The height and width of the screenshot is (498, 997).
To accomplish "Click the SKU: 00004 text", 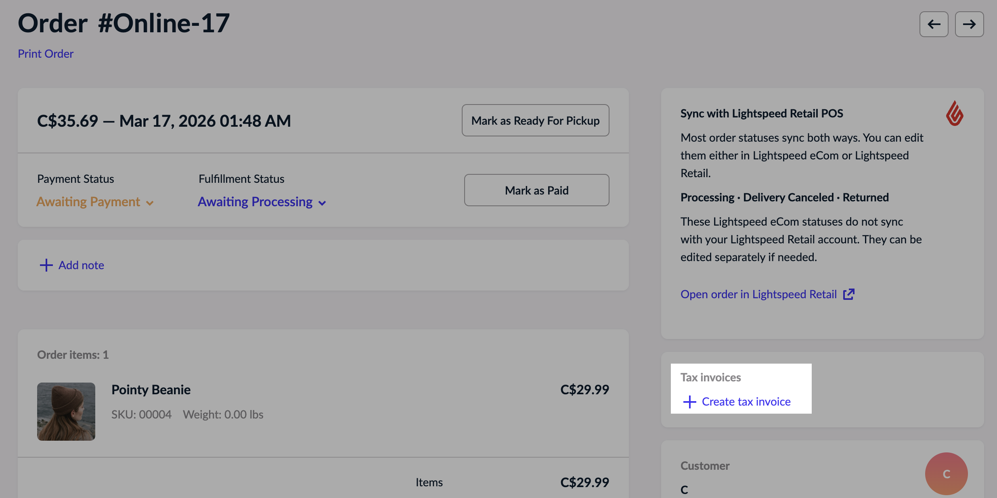I will pos(141,414).
